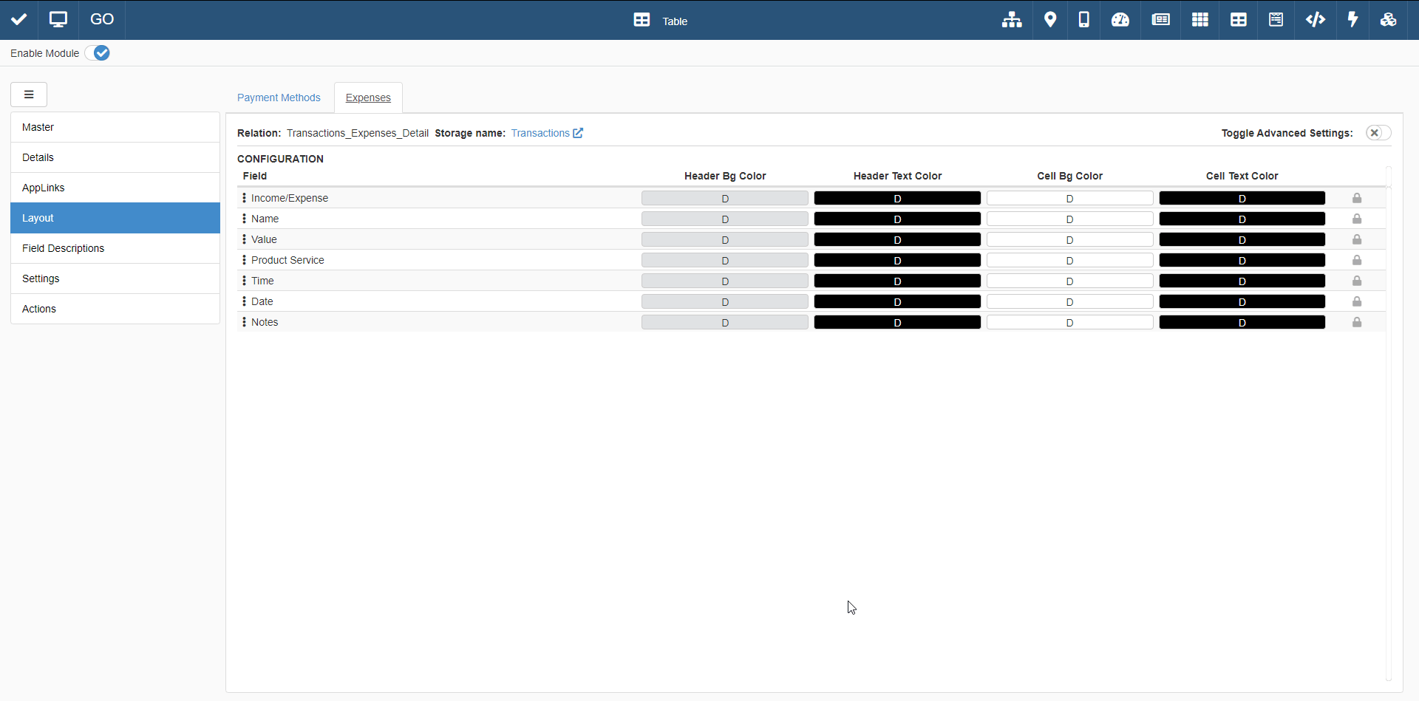
Task: Click the sitemap hierarchy icon
Action: [1012, 20]
